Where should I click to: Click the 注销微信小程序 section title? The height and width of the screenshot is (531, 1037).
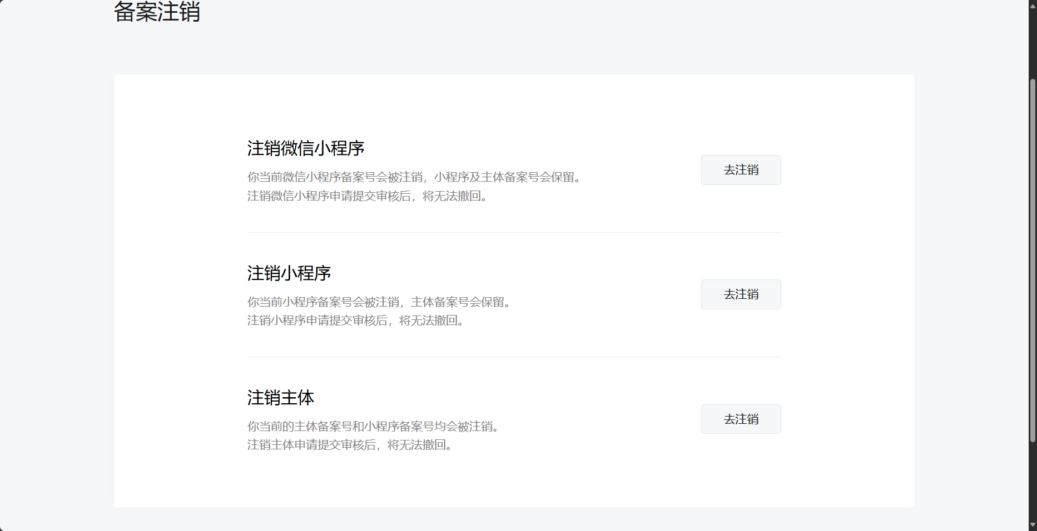pyautogui.click(x=306, y=148)
